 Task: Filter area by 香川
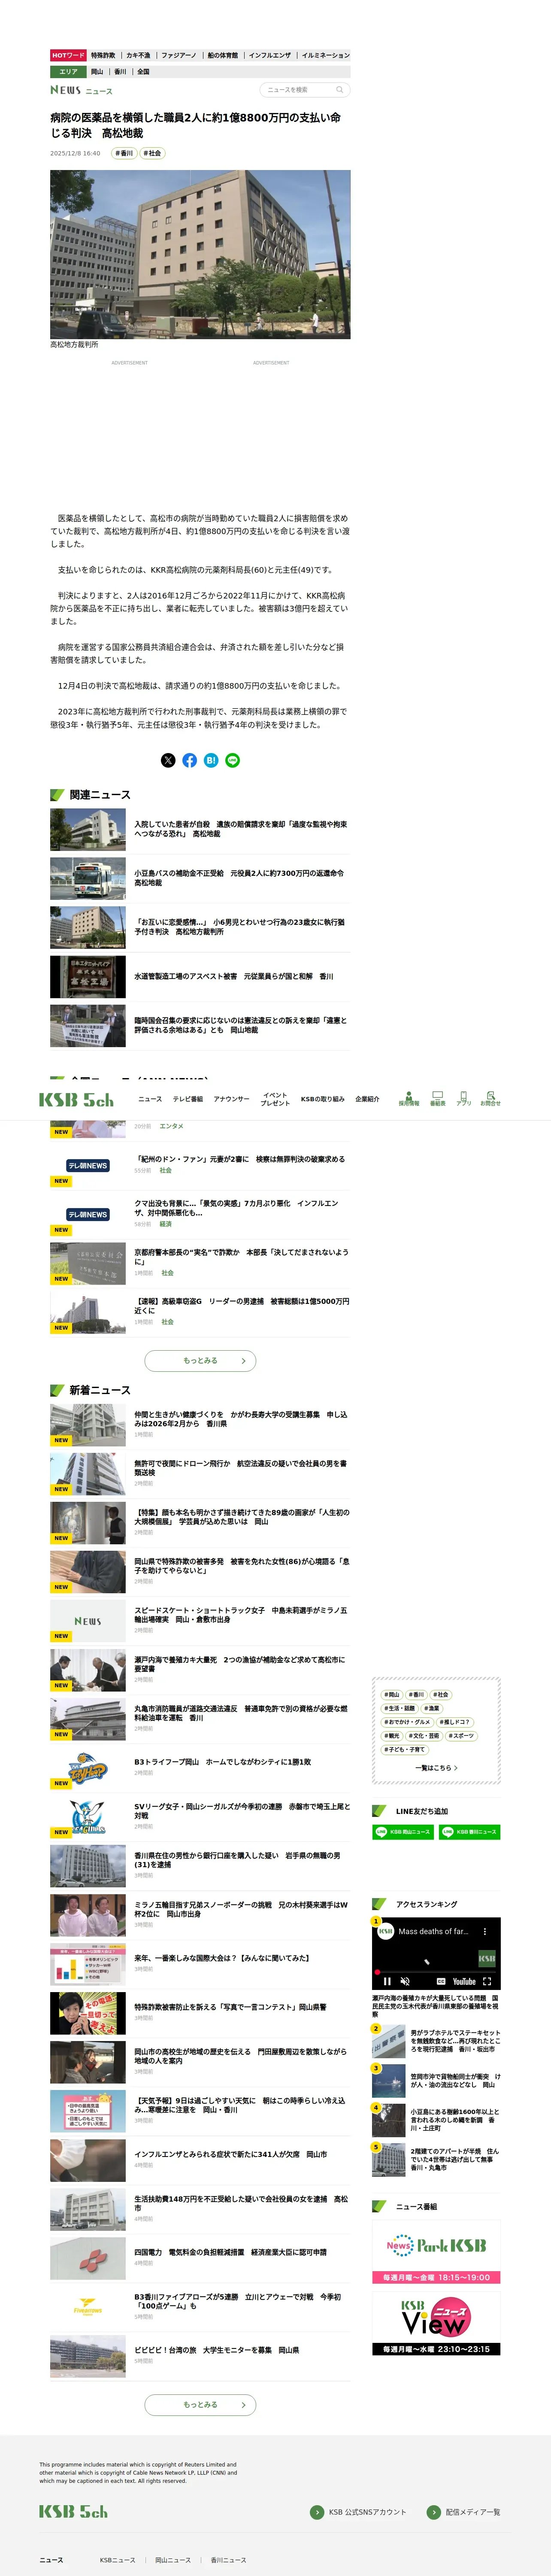120,72
